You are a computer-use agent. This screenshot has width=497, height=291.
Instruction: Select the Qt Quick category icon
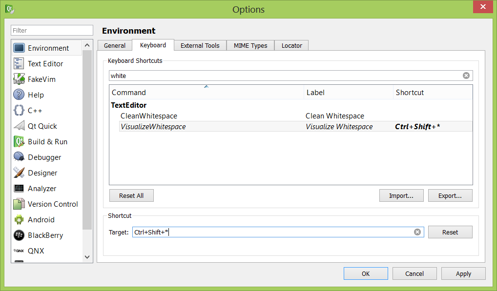coord(19,126)
